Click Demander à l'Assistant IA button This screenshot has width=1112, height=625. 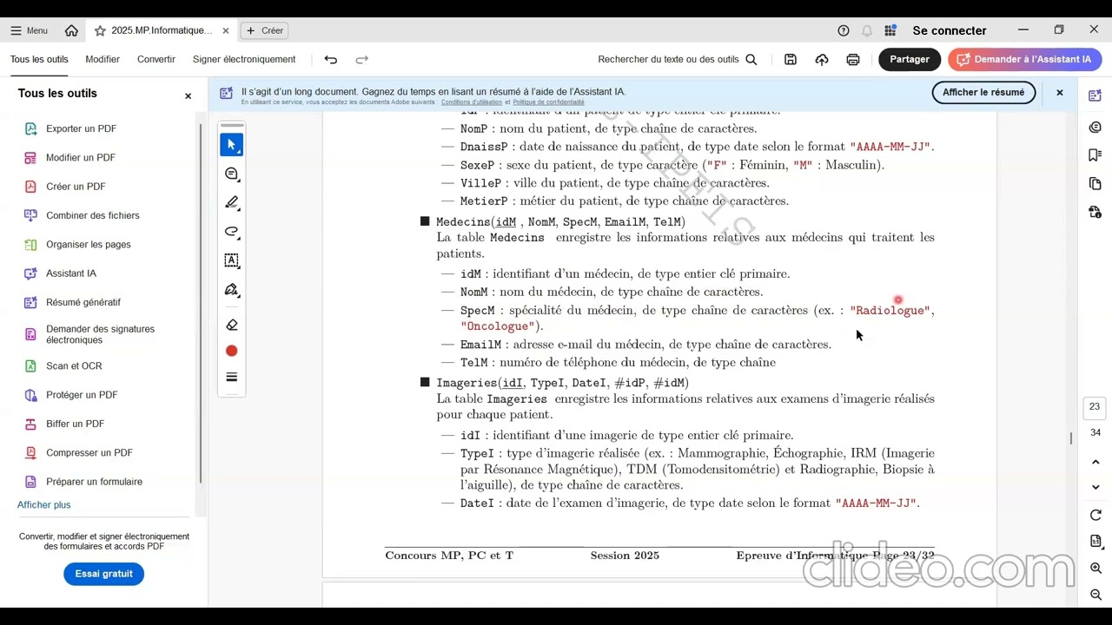click(1025, 59)
